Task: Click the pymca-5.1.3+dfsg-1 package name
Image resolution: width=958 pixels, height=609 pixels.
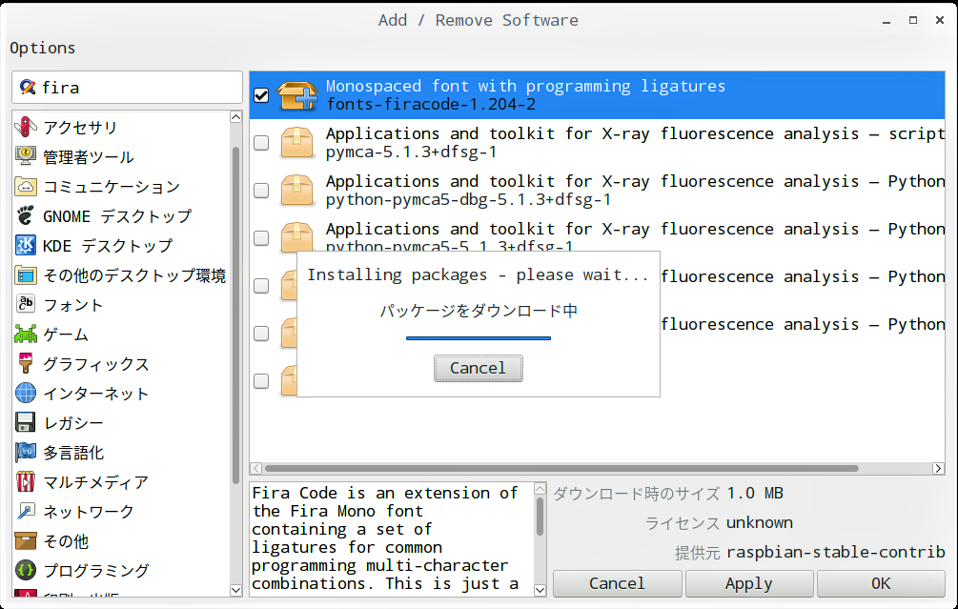Action: click(x=411, y=152)
